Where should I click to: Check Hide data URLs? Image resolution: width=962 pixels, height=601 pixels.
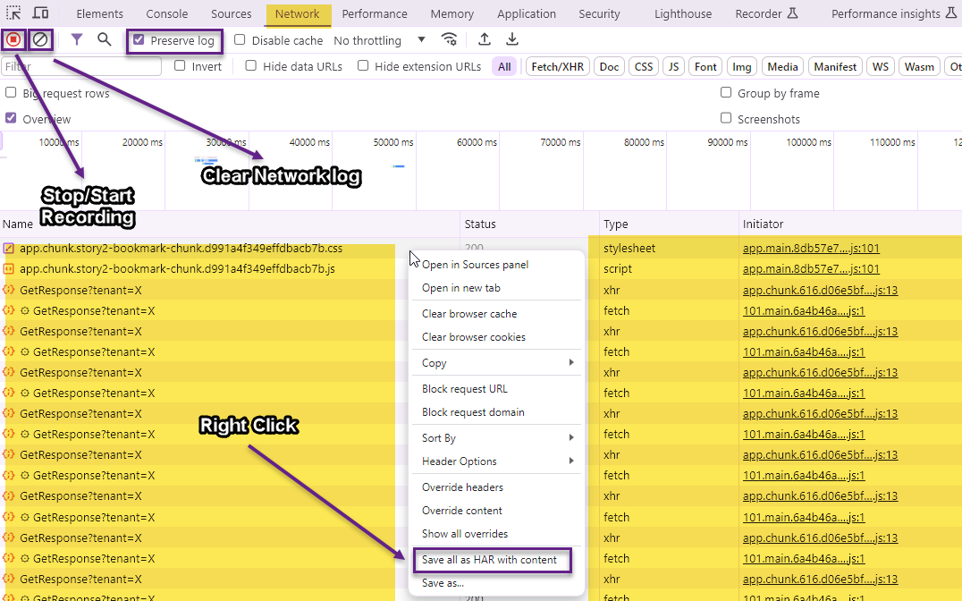tap(251, 65)
